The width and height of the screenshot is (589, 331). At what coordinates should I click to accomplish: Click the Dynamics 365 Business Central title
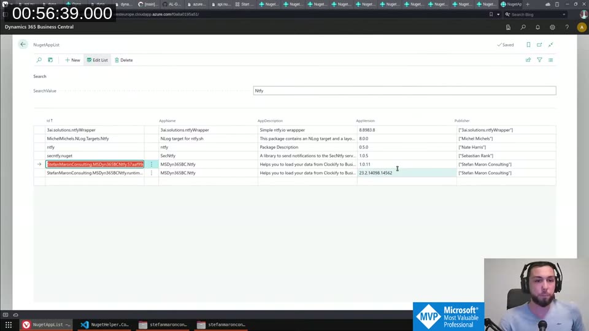[39, 27]
